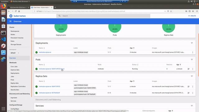Open Storage Classes in sidebar
The height and width of the screenshot is (112, 199).
point(16,44)
